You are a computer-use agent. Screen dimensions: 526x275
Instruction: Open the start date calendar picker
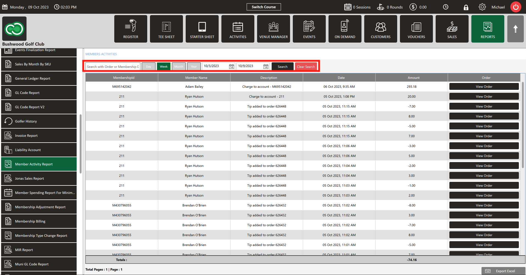point(232,66)
